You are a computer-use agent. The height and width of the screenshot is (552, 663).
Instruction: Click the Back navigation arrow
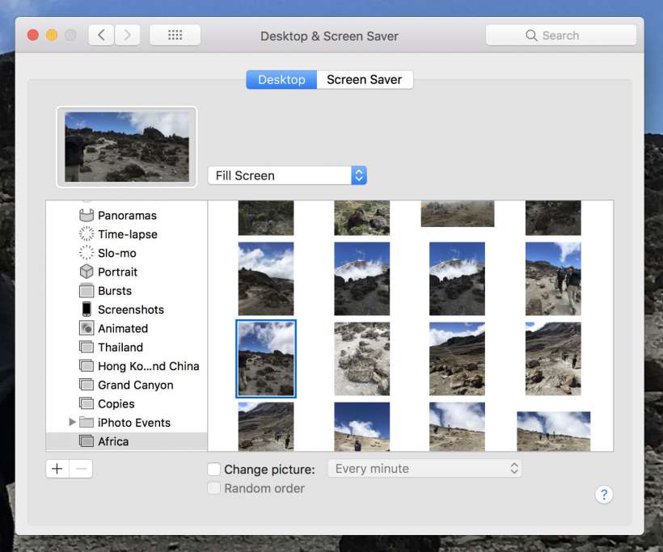coord(101,35)
